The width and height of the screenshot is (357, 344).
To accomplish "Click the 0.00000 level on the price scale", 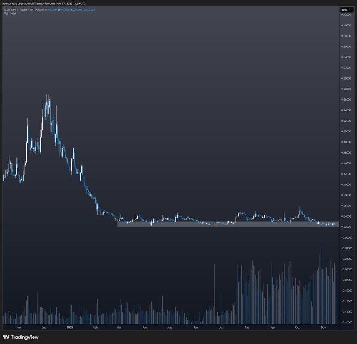I will click(x=346, y=237).
